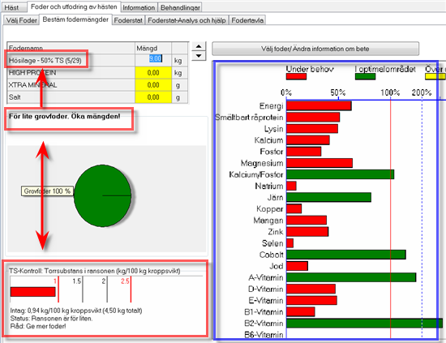This screenshot has height=343, width=446.
Task: Click the green Grovfoder pie chart
Action: (103, 195)
